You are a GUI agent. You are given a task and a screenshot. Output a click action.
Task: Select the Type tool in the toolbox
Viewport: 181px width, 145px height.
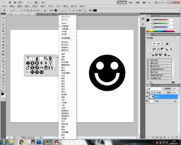pos(3,68)
